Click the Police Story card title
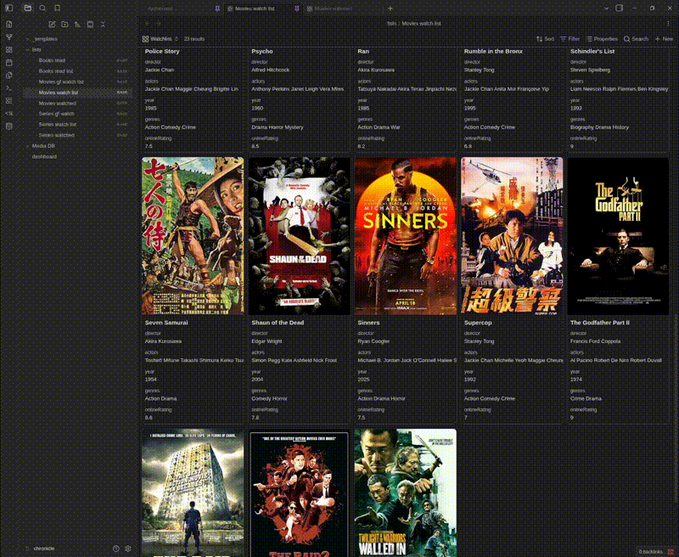 [162, 51]
